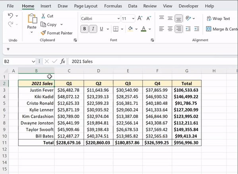Toggle Italic formatting
The height and width of the screenshot is (174, 238).
(93, 29)
